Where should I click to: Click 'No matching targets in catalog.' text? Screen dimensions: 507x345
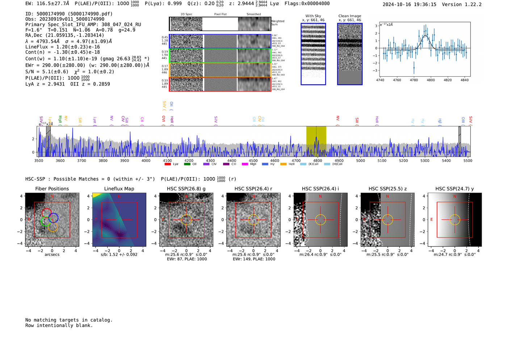(69, 320)
